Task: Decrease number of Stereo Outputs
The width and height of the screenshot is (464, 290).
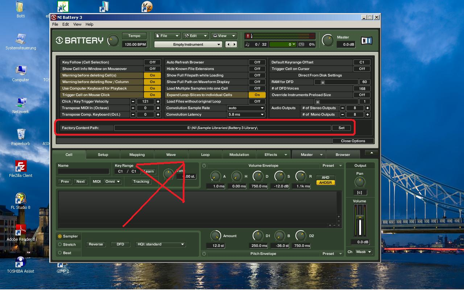Action: point(343,108)
